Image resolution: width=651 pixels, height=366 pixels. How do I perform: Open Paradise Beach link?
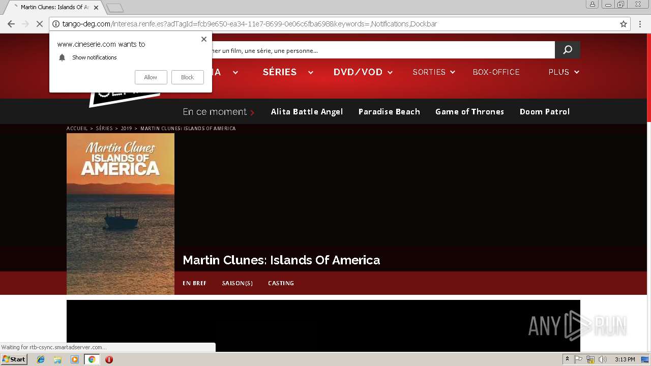[x=389, y=112]
